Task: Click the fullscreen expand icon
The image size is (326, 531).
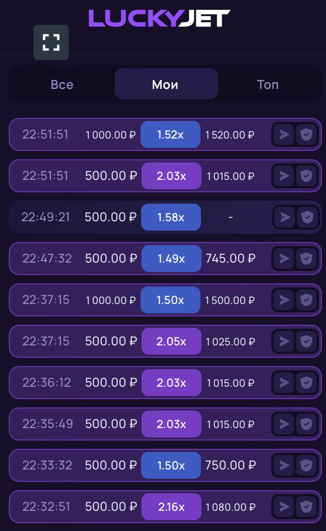Action: point(51,42)
